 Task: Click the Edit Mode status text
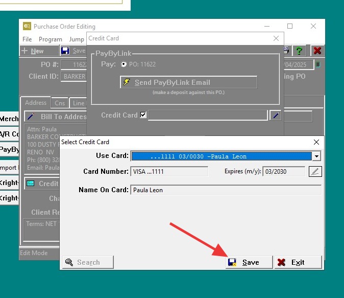34,253
